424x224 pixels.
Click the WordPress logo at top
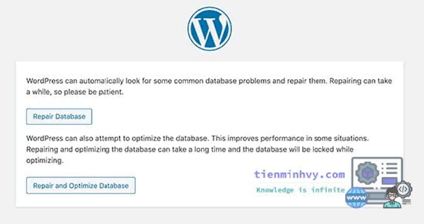(x=210, y=29)
